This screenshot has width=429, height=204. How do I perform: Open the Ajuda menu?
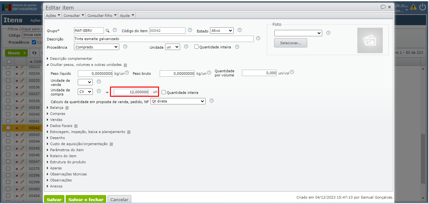[x=127, y=15]
